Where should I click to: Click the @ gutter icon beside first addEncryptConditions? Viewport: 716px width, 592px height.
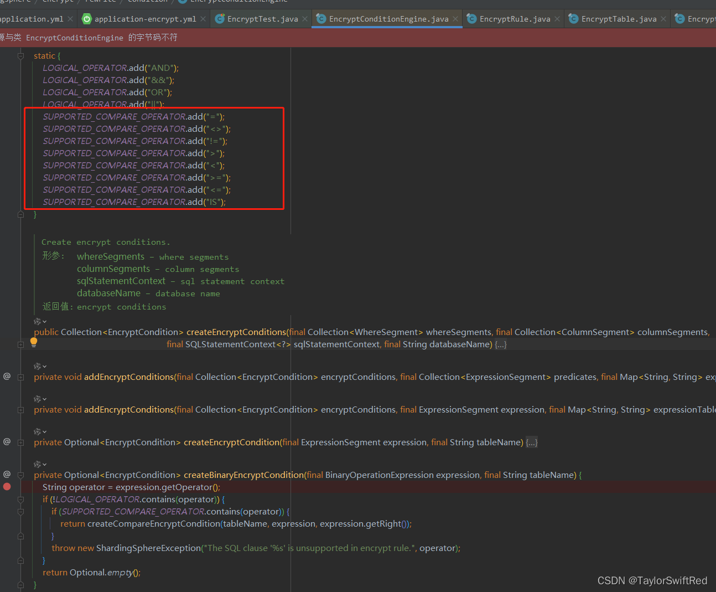point(7,376)
